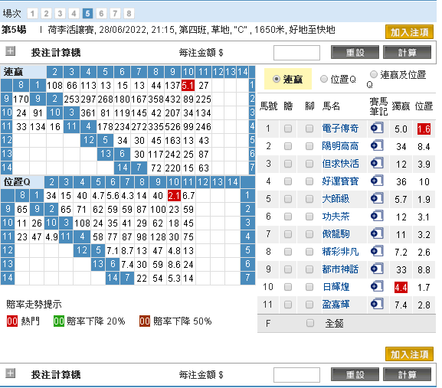
Task: Open racing notes icon for 但求快活
Action: [x=377, y=163]
